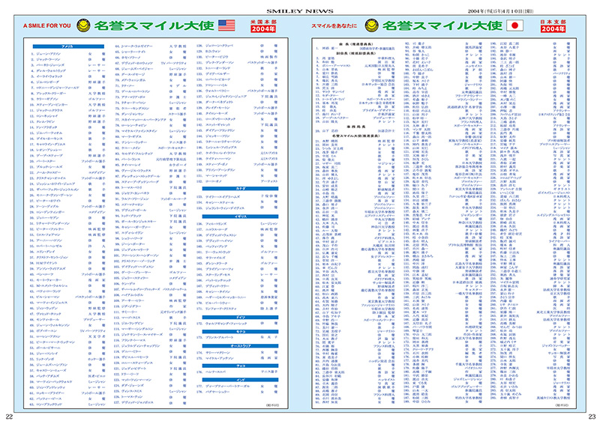The height and width of the screenshot is (424, 600).
Task: Click the smiley logo beside 'スマイルをあなたに'
Action: click(x=371, y=25)
